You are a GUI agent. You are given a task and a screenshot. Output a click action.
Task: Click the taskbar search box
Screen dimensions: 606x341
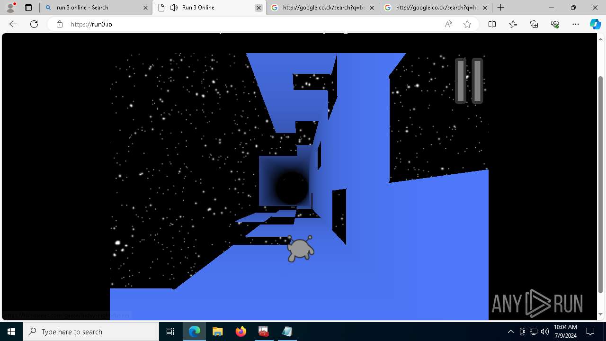(x=91, y=332)
